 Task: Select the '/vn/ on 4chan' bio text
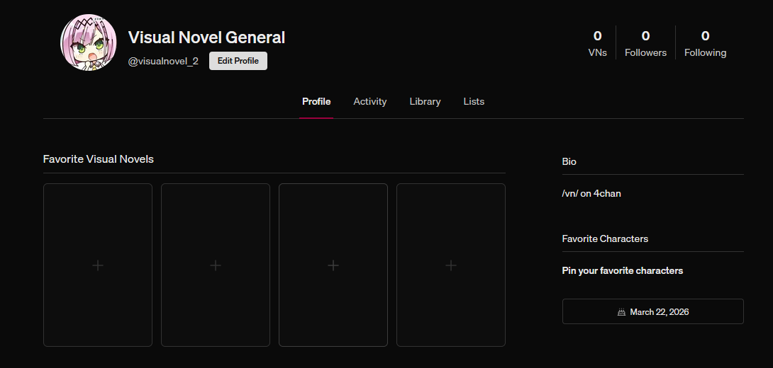pos(591,193)
